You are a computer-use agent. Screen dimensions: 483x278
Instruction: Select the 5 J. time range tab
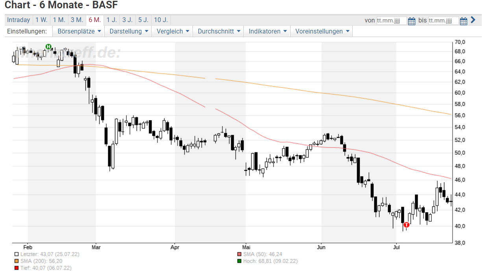click(143, 20)
